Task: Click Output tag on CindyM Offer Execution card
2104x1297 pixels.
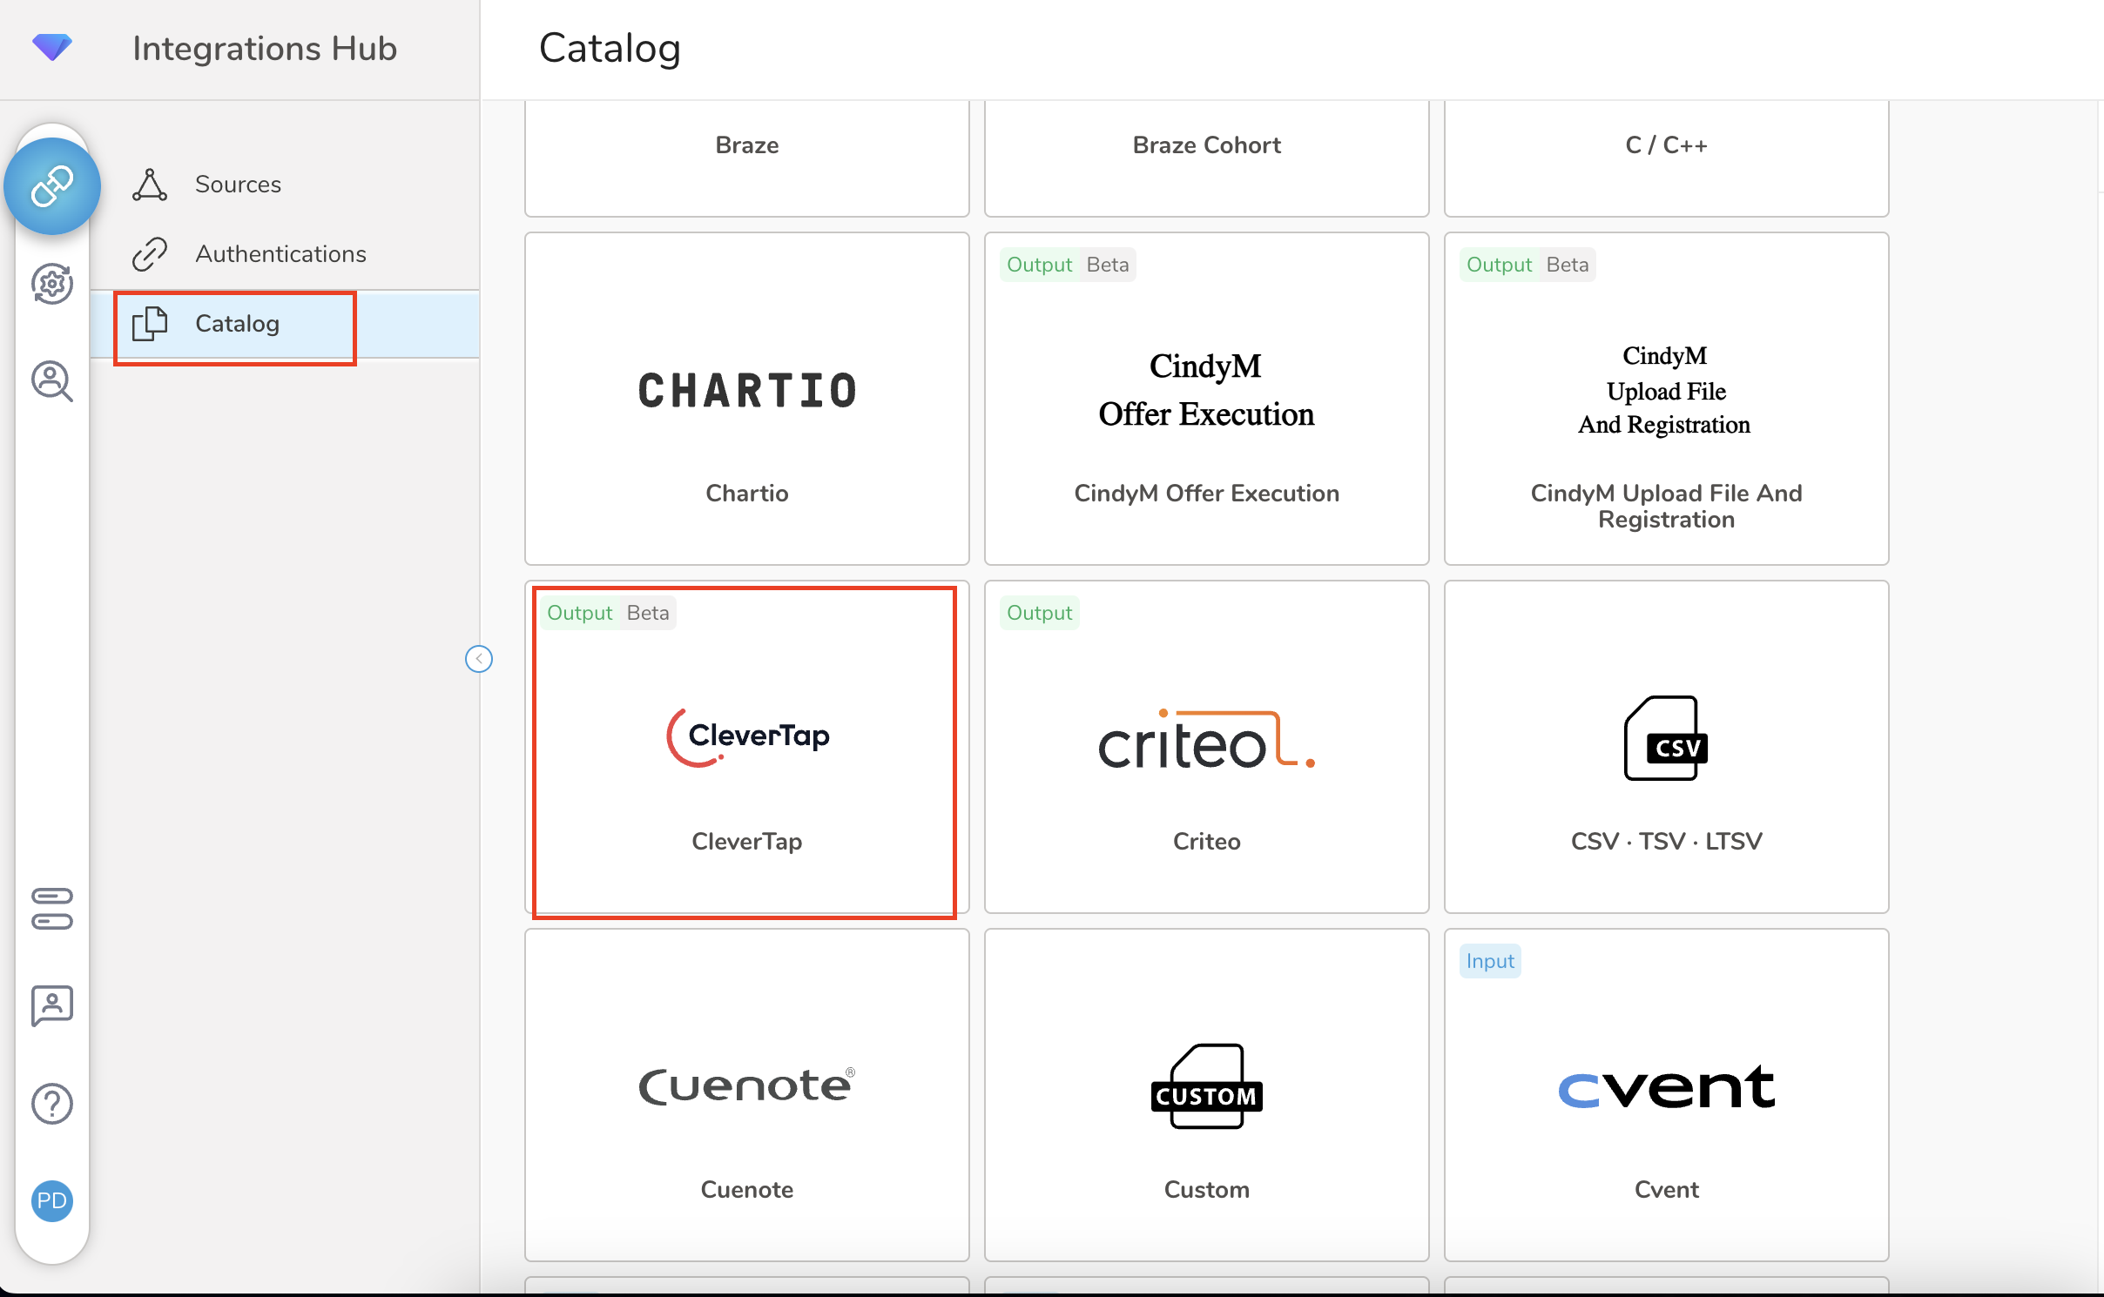Action: pos(1039,265)
